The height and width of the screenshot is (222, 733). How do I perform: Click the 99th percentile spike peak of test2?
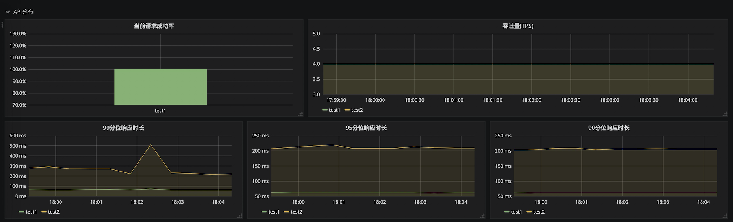(x=150, y=145)
